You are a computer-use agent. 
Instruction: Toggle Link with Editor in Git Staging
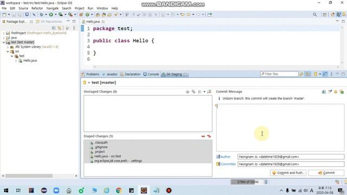coord(308,74)
